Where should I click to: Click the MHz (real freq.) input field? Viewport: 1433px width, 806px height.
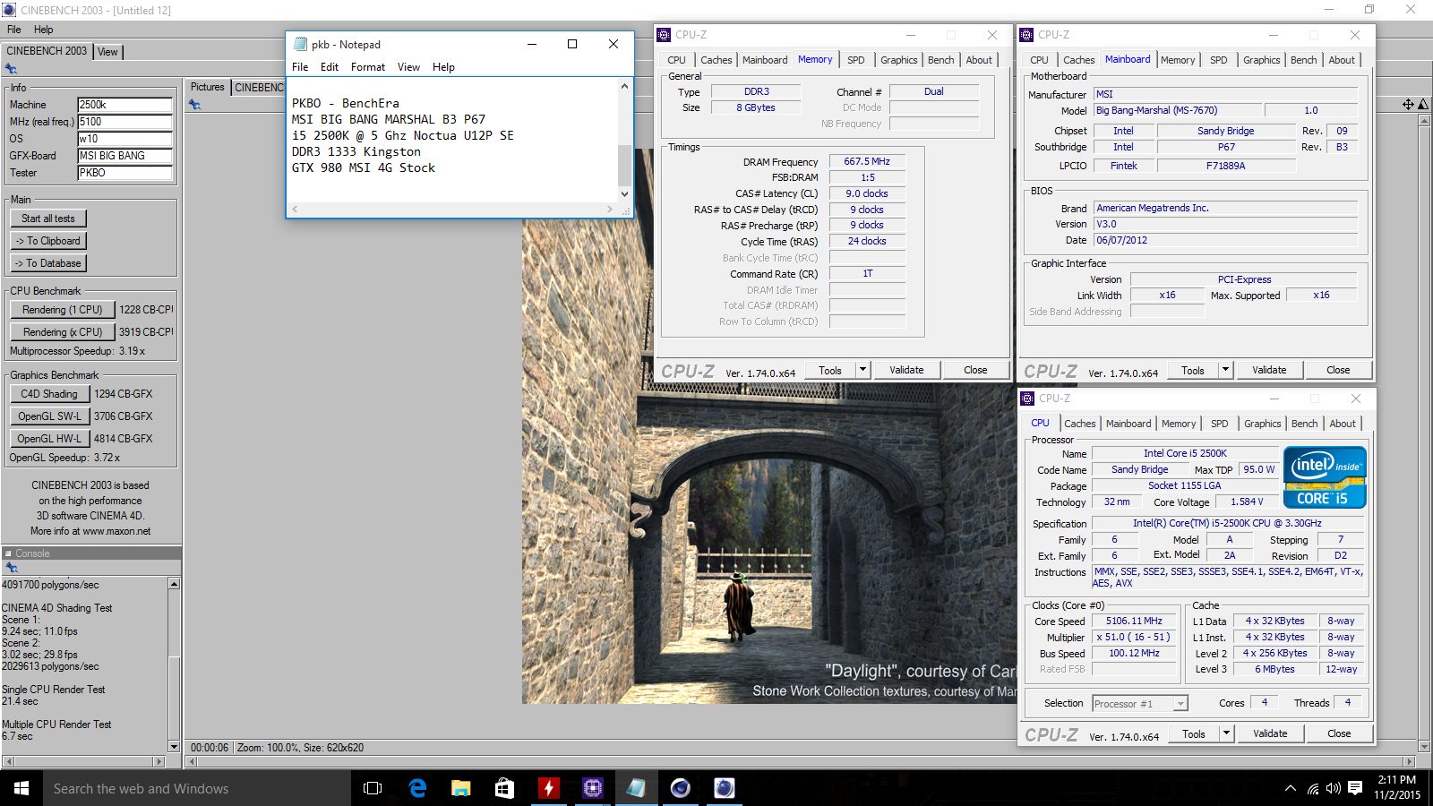click(x=125, y=122)
